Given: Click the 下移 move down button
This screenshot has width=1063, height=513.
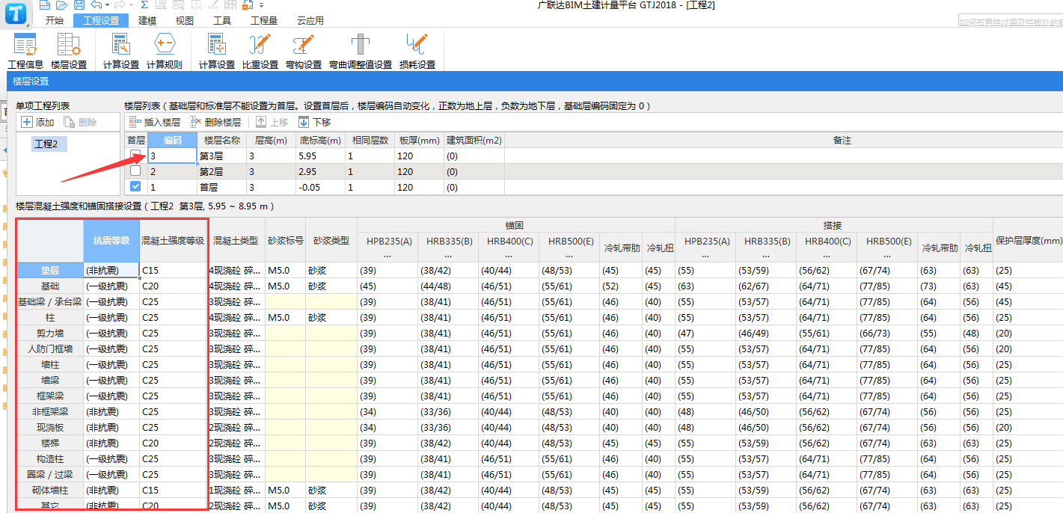Looking at the screenshot, I should [315, 122].
